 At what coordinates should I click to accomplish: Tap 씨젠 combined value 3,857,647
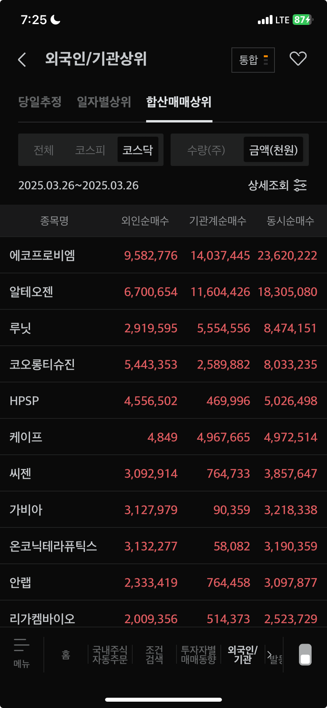[x=290, y=474]
